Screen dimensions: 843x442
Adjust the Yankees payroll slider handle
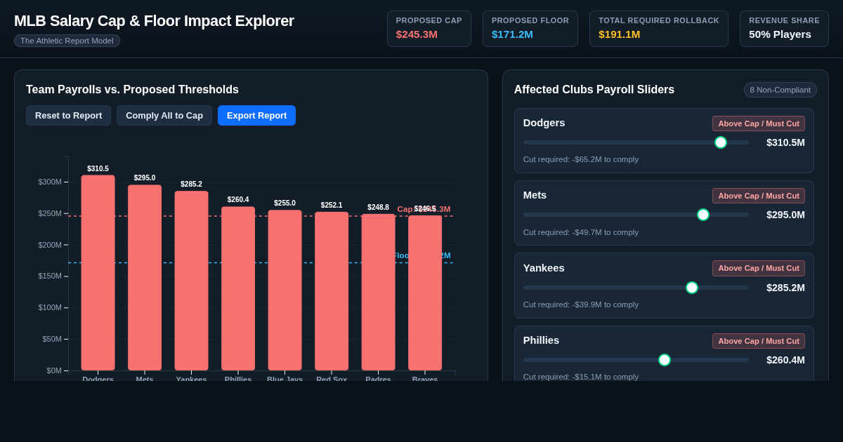(x=692, y=288)
